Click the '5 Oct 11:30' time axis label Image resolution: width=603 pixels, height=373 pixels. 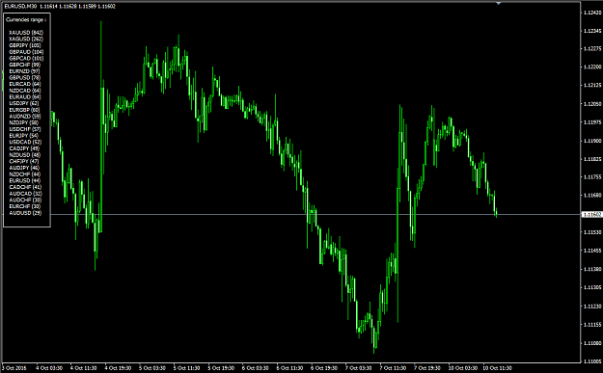click(x=186, y=368)
